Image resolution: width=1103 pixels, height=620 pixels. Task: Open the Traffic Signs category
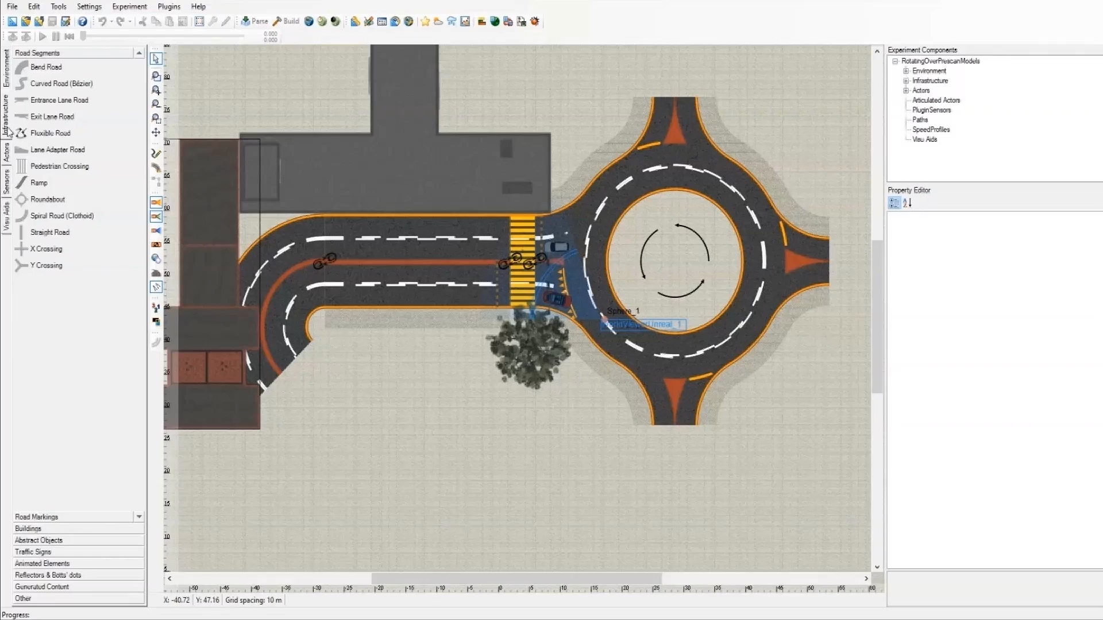(x=33, y=551)
